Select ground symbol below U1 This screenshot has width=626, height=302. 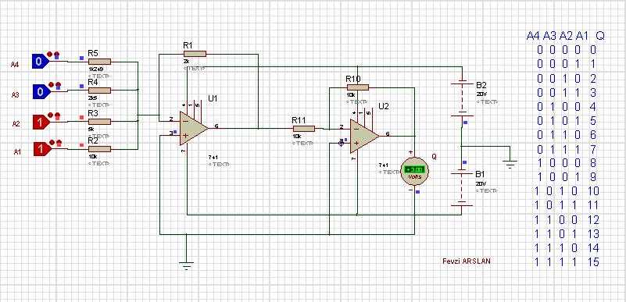pyautogui.click(x=186, y=266)
